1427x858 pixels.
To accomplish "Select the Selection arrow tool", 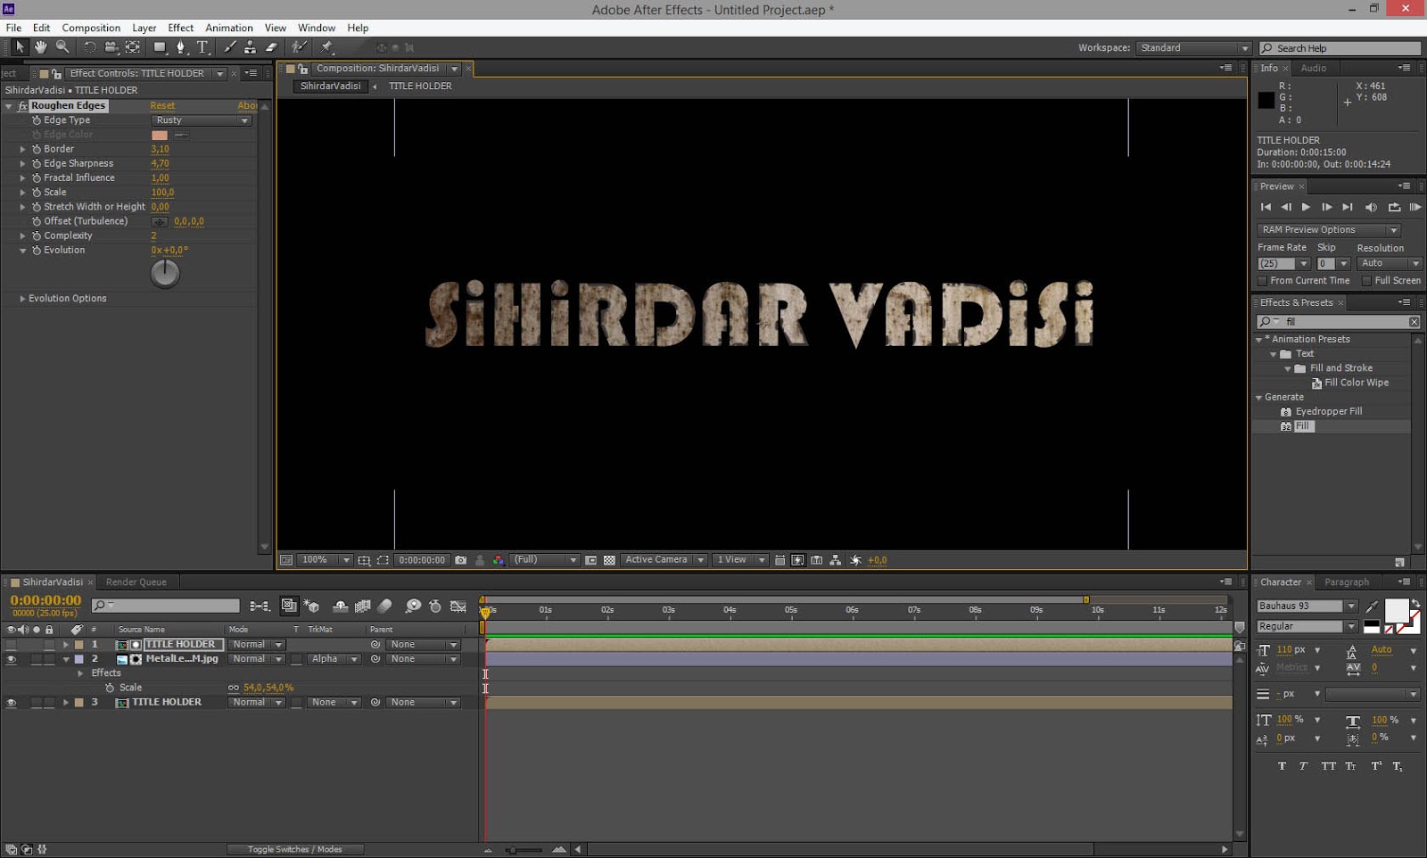I will point(20,47).
